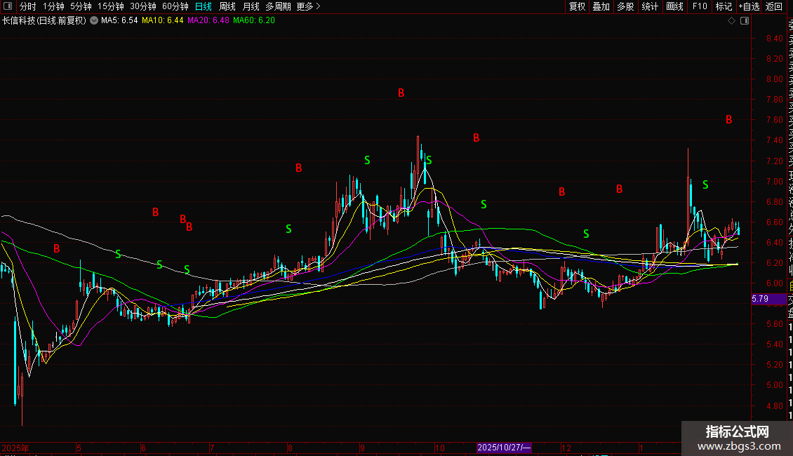This screenshot has height=456, width=793.
Task: Click the 2025年 label on time axis
Action: (x=15, y=448)
